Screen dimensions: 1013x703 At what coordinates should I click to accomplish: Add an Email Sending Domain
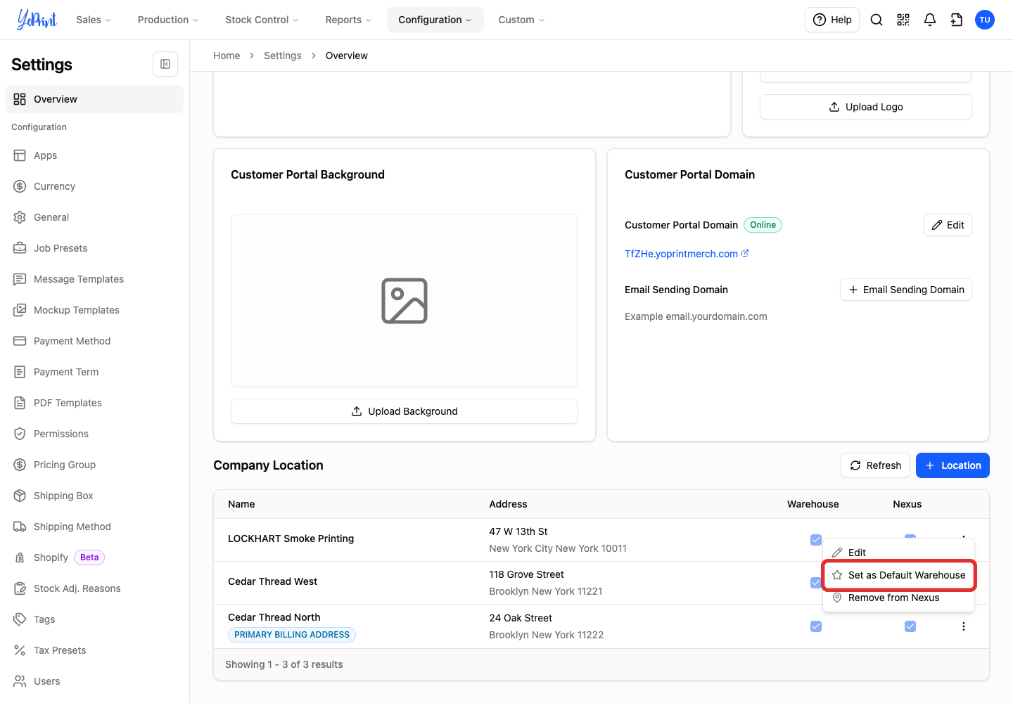tap(906, 290)
